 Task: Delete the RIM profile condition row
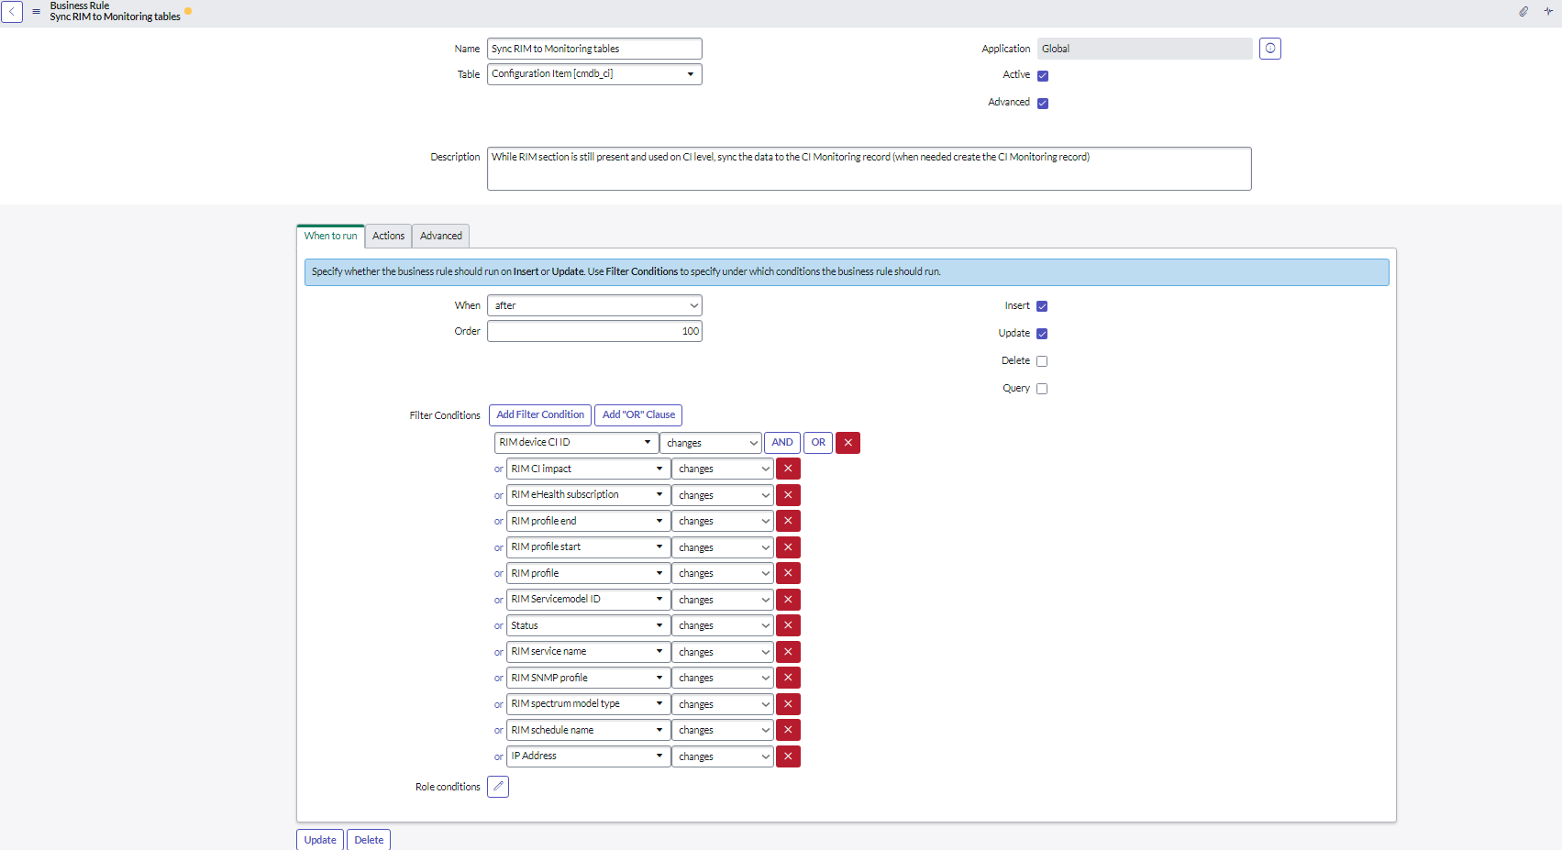pos(788,573)
